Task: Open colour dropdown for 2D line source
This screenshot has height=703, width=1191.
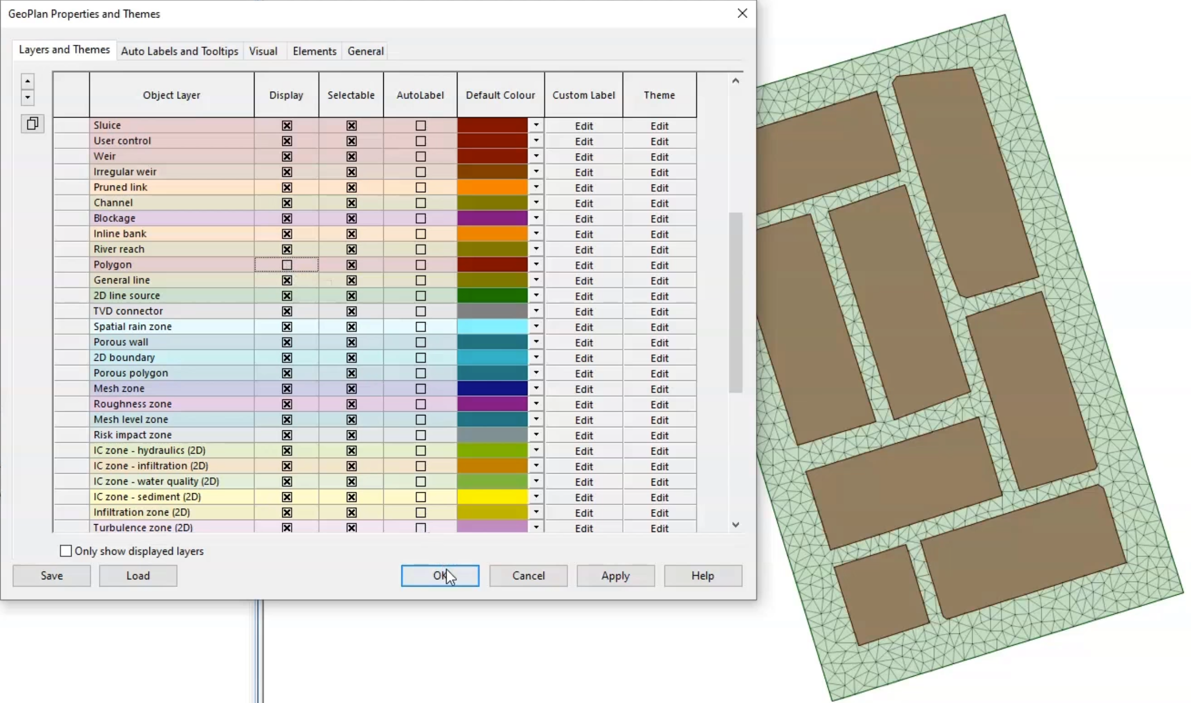Action: click(x=536, y=295)
